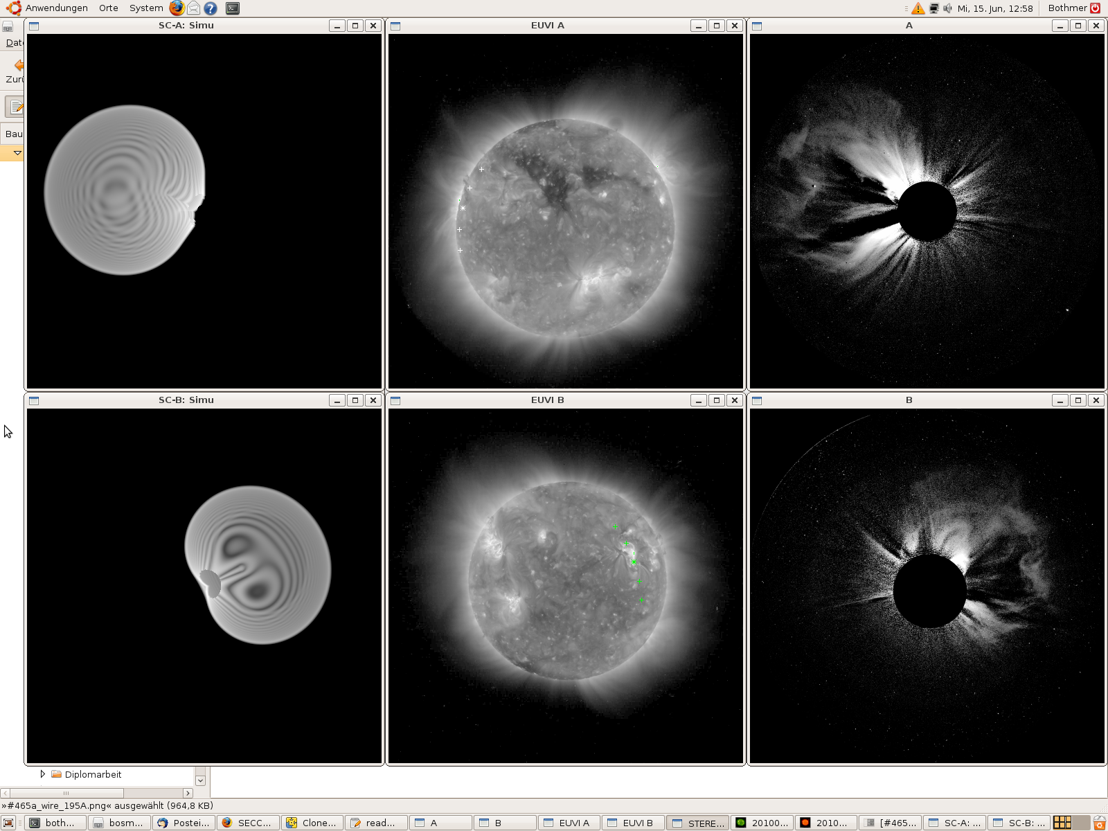Open the volume speaker tray icon
Image resolution: width=1108 pixels, height=831 pixels.
tap(947, 8)
